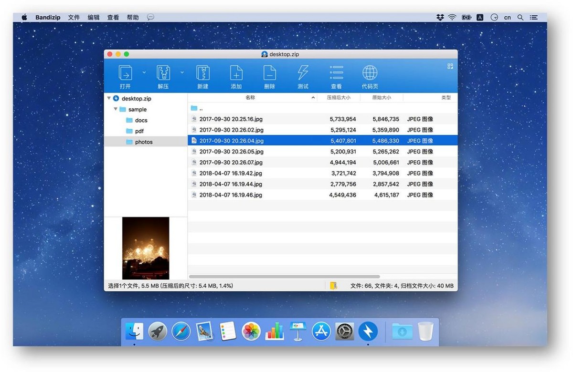Click the 测试 (Test) lightning icon
Image resolution: width=573 pixels, height=372 pixels.
303,73
